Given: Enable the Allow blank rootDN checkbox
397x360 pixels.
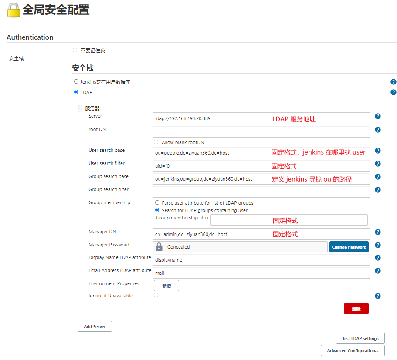Looking at the screenshot, I should click(x=156, y=141).
